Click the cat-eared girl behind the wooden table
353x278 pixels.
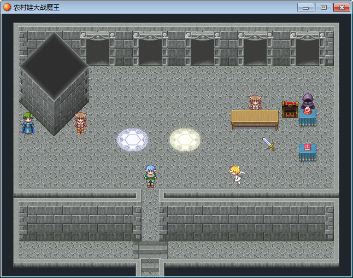click(255, 102)
